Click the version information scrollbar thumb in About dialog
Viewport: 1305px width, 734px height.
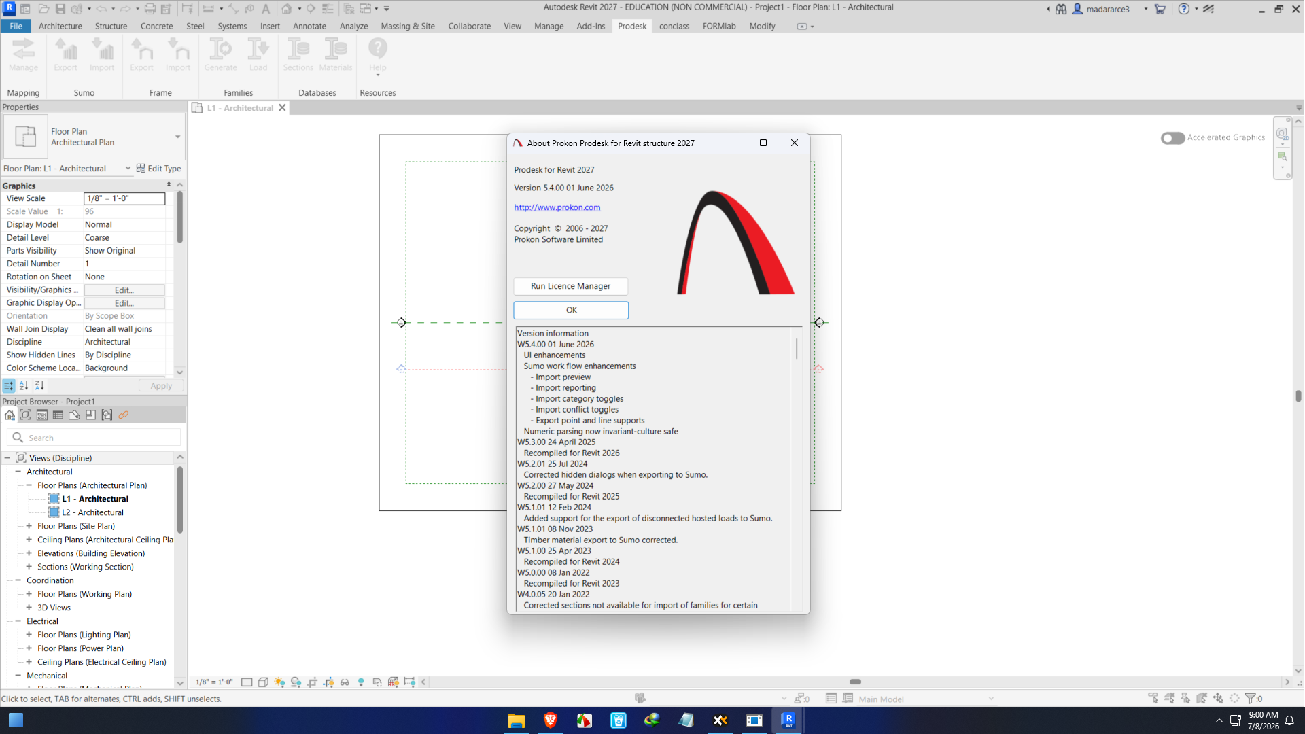pos(797,349)
